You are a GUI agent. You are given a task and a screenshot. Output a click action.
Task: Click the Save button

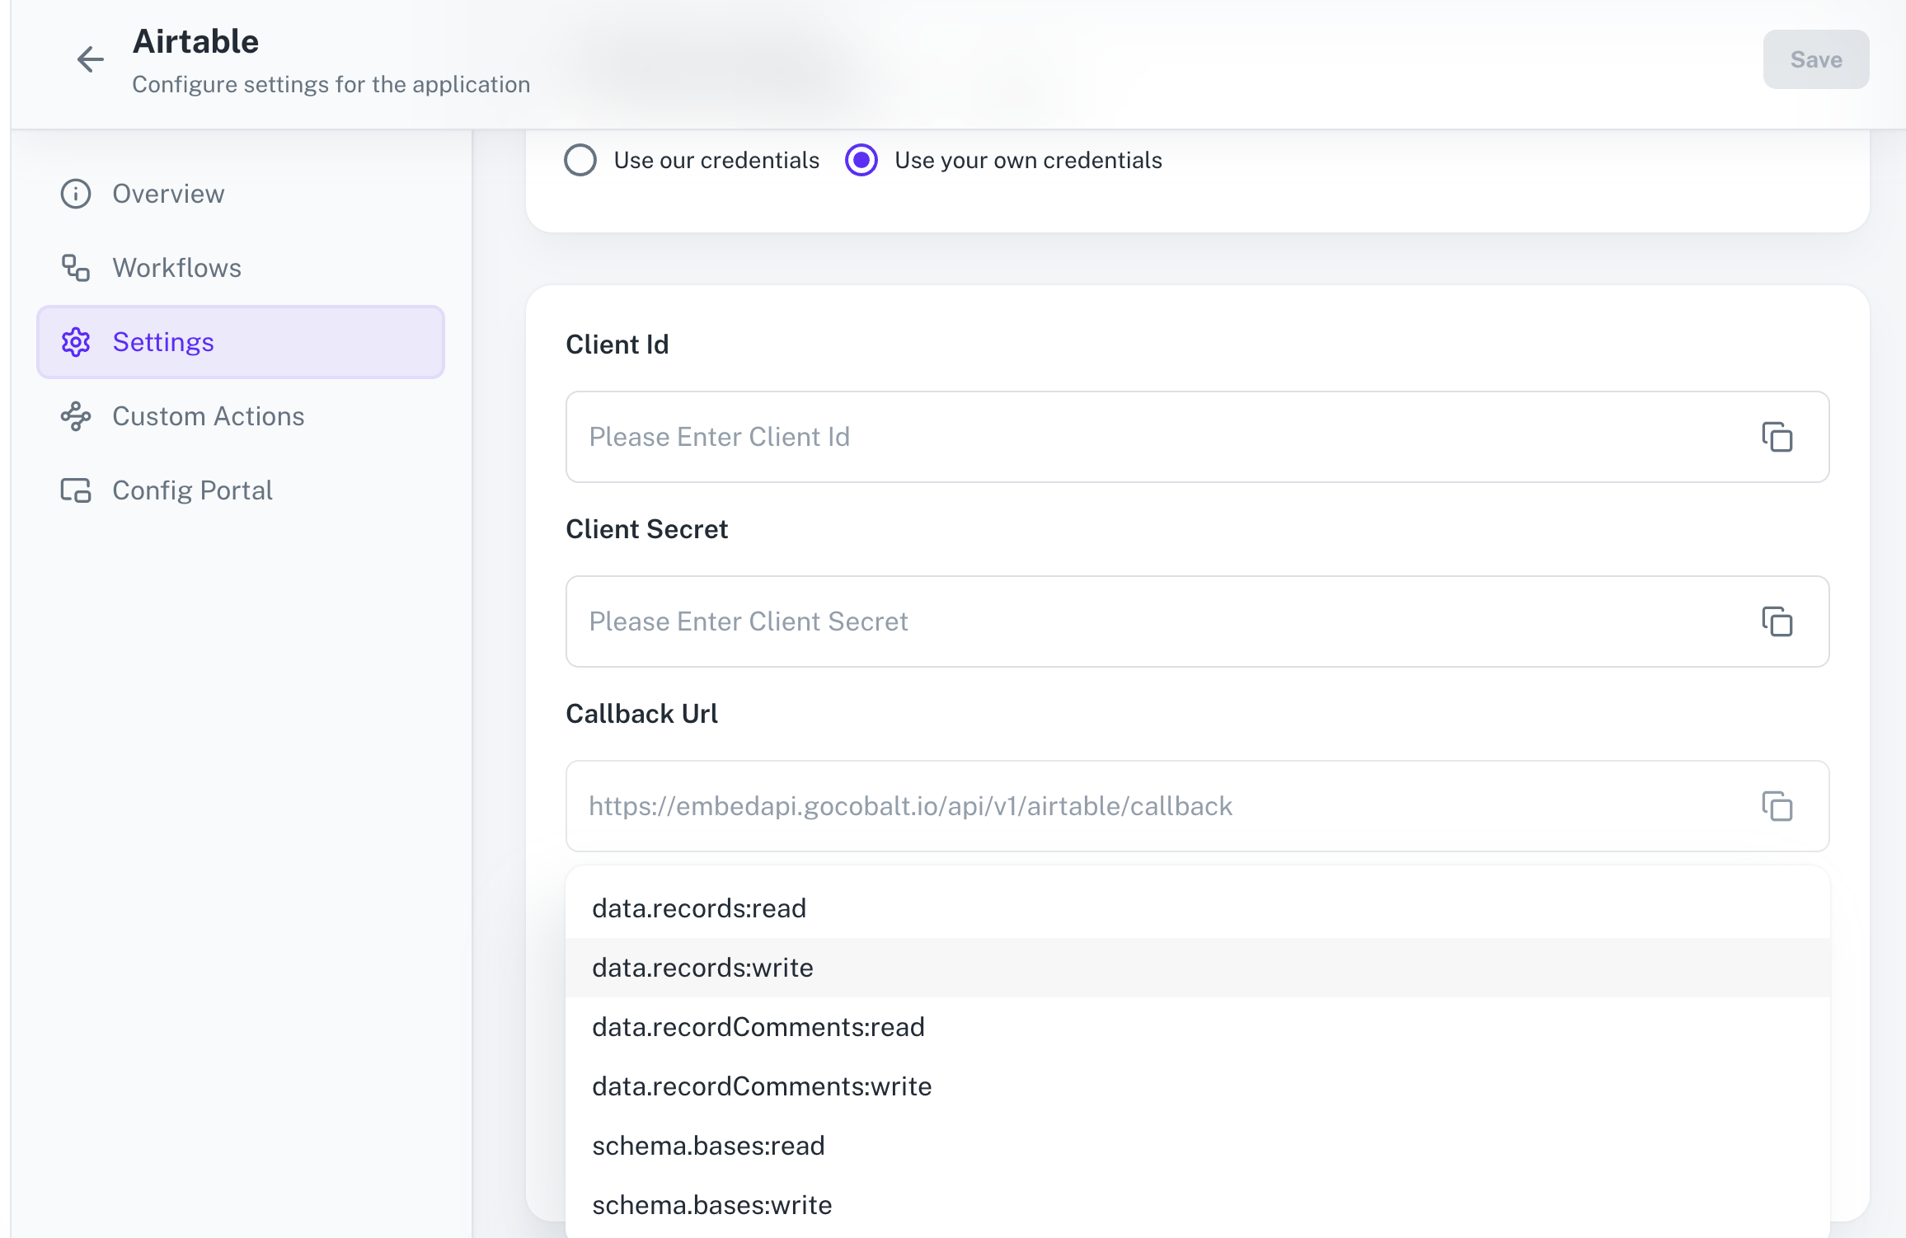tap(1816, 59)
